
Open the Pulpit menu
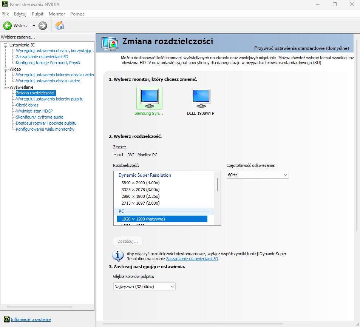(37, 14)
